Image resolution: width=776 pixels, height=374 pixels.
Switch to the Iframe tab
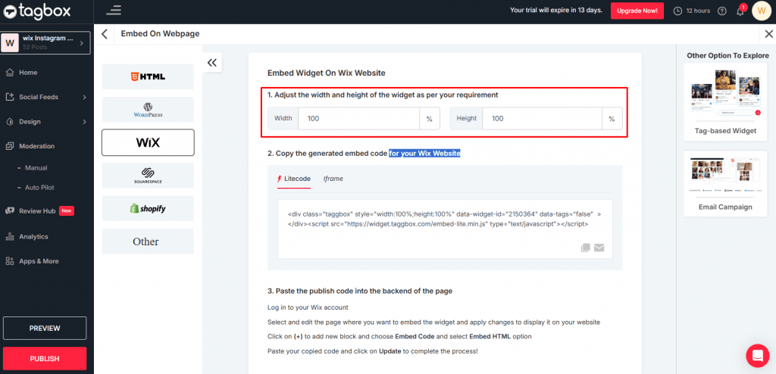333,179
